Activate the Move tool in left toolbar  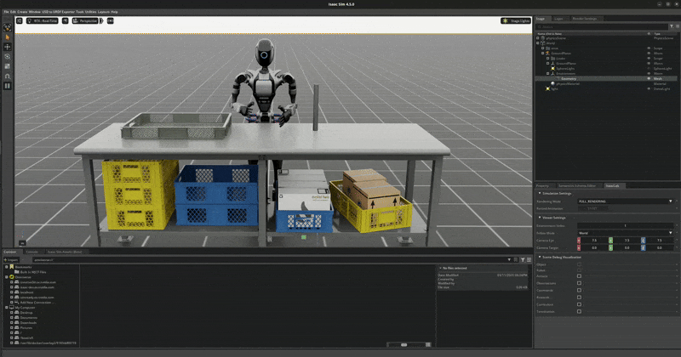click(x=8, y=47)
